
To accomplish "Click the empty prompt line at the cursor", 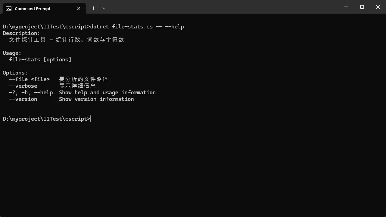I will tap(91, 119).
